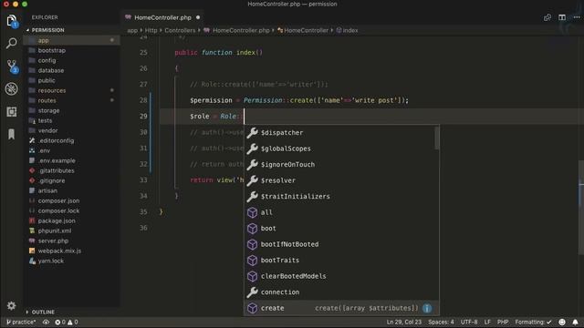Expand the bootstrap folder
This screenshot has height=328, width=584.
click(52, 50)
